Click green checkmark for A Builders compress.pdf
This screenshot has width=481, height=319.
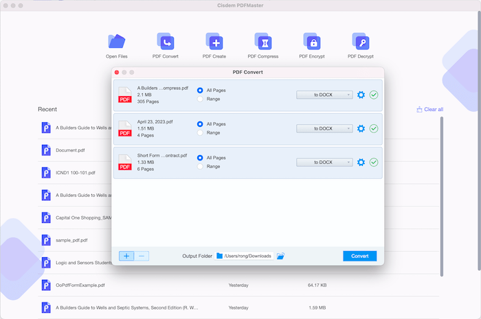(374, 95)
